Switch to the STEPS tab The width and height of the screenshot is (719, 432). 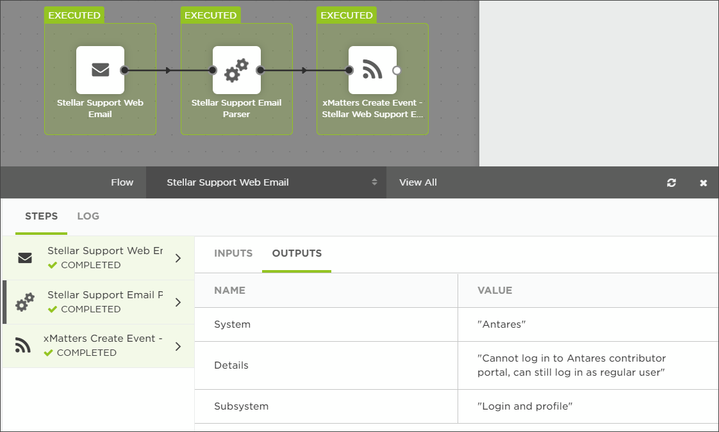(41, 216)
